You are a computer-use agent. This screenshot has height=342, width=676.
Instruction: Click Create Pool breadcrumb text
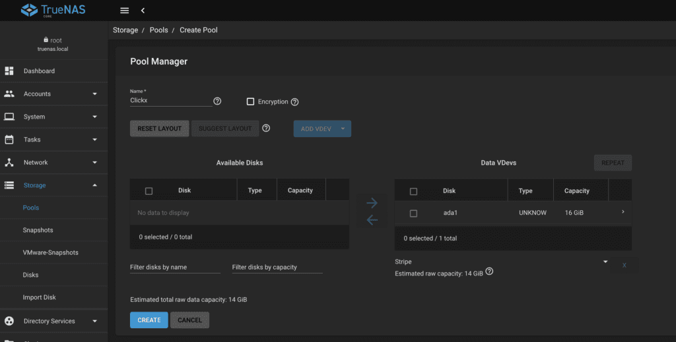pos(198,30)
